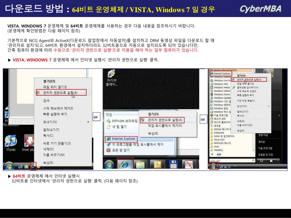
Task: Expand 보내기(N) submenu arrow in left context menu
Action: [x=88, y=122]
